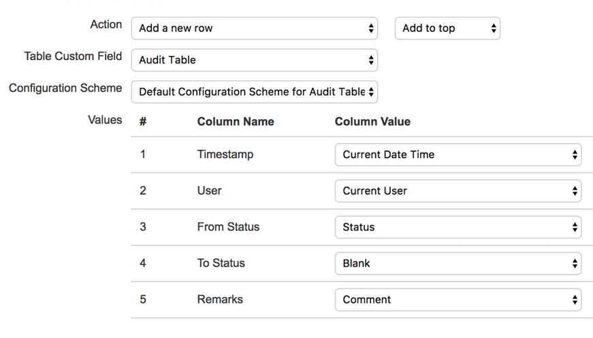Open the dropdown currently set to Blank
The width and height of the screenshot is (593, 338).
pos(458,263)
